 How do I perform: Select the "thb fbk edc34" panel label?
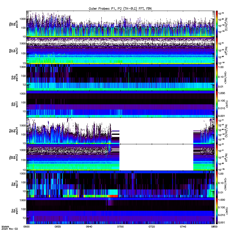click(15, 77)
